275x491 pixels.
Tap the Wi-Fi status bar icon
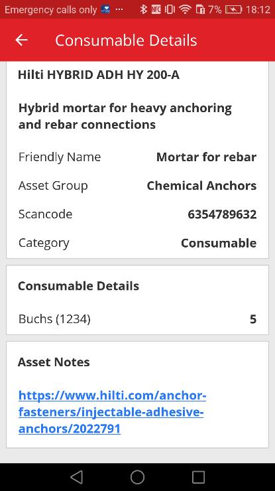(185, 9)
